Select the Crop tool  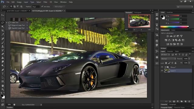coord(3,31)
